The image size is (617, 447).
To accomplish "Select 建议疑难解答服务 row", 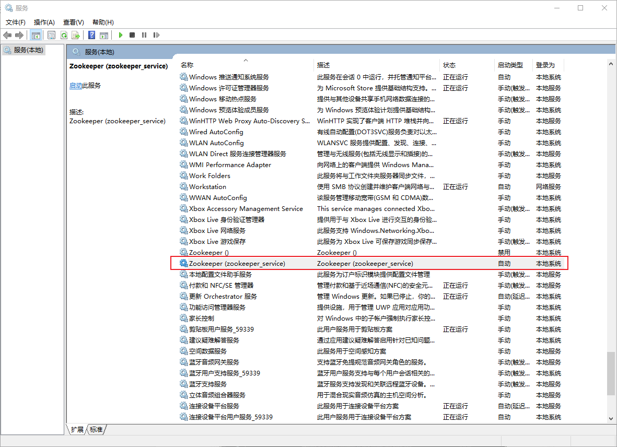I will [371, 339].
